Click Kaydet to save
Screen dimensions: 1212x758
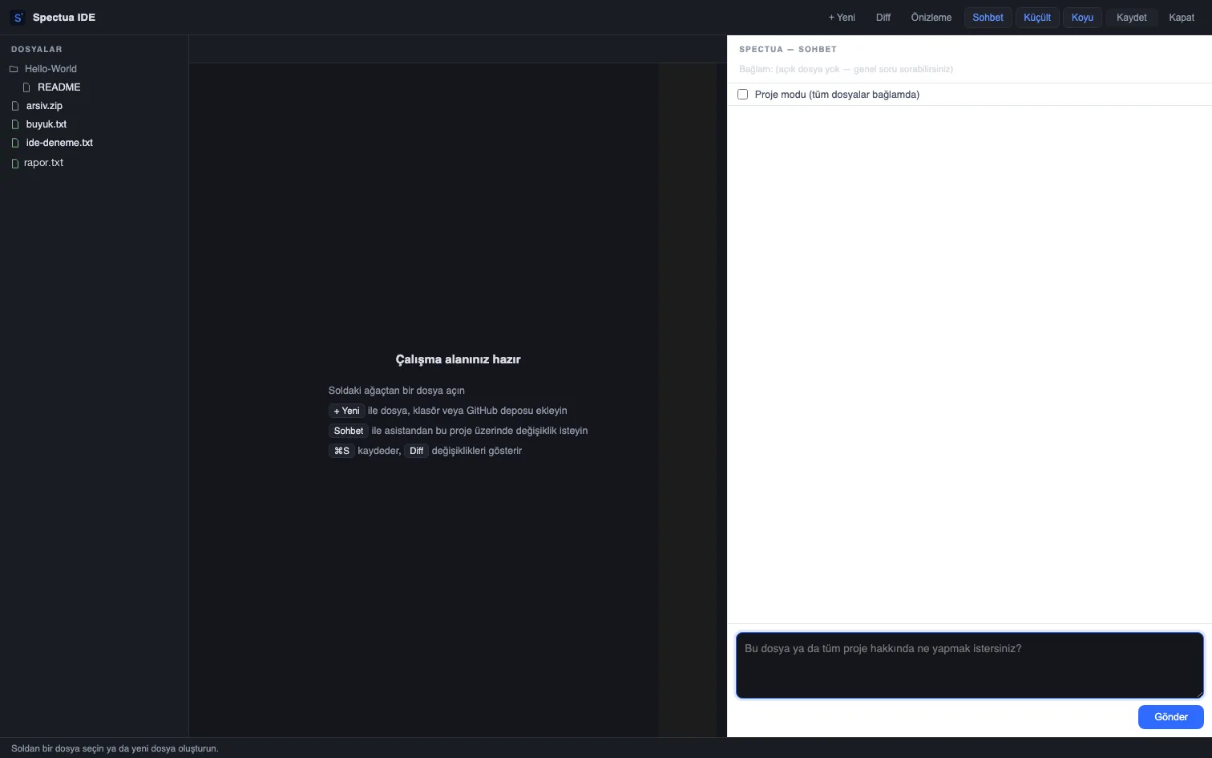point(1132,18)
